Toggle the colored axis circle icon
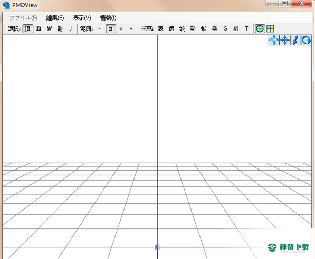The height and width of the screenshot is (259, 315). pyautogui.click(x=260, y=28)
